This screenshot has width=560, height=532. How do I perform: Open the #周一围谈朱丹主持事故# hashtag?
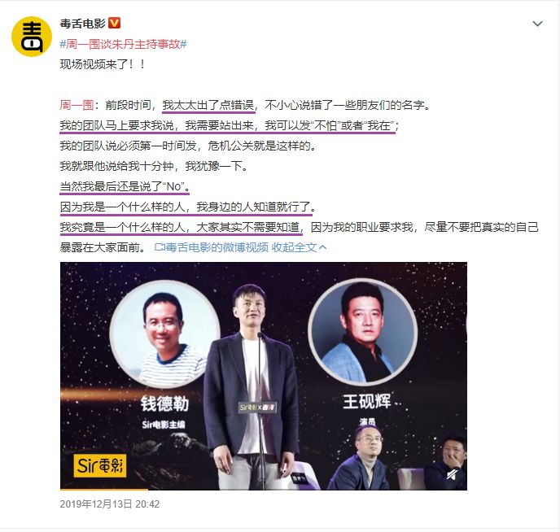point(123,44)
